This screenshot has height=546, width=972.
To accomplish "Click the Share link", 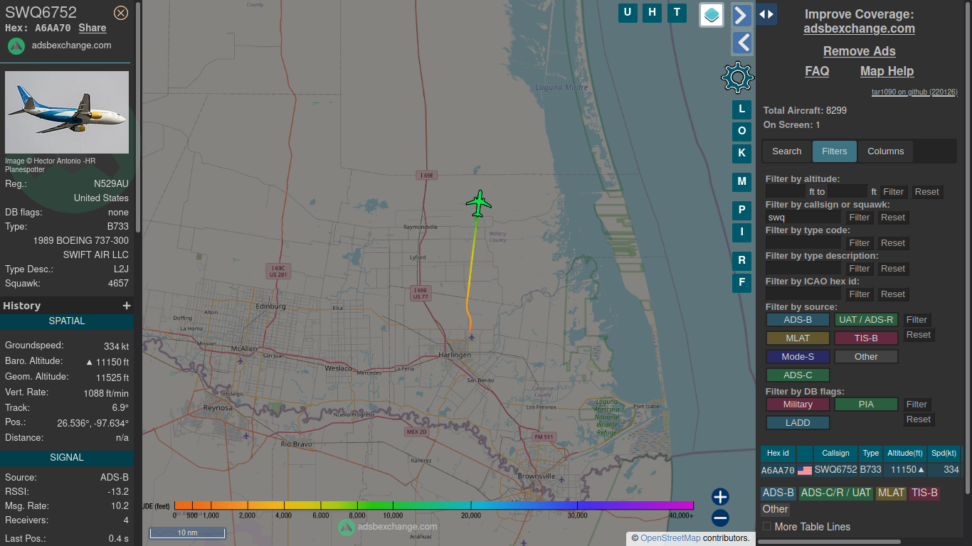I will coord(93,28).
